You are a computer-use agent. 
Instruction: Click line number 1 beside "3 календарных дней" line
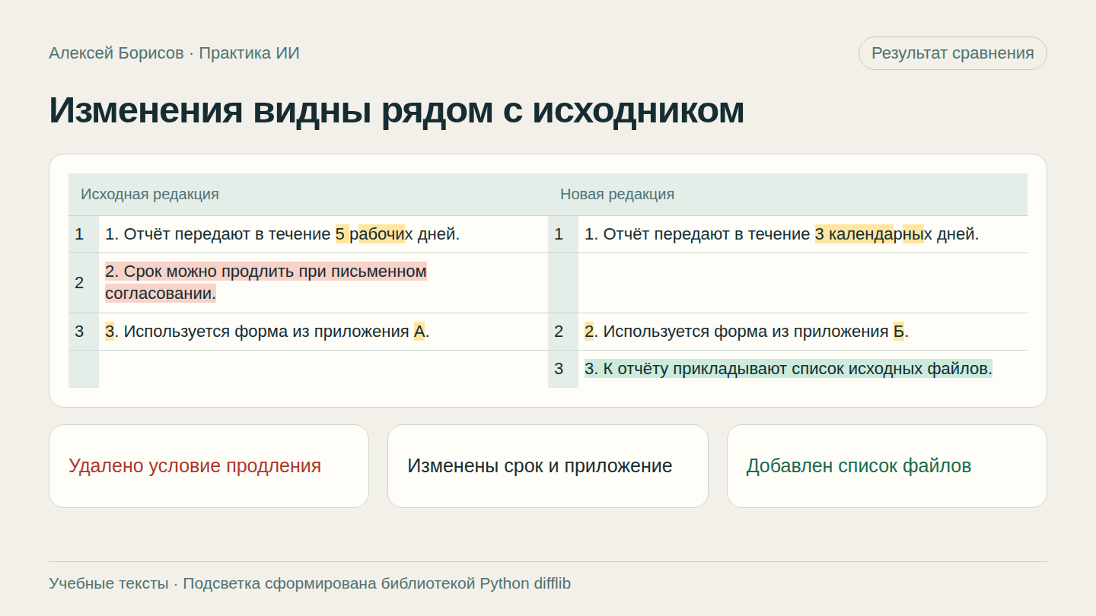tap(559, 234)
